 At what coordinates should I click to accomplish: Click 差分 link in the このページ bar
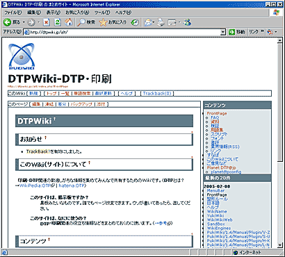[x=62, y=104]
